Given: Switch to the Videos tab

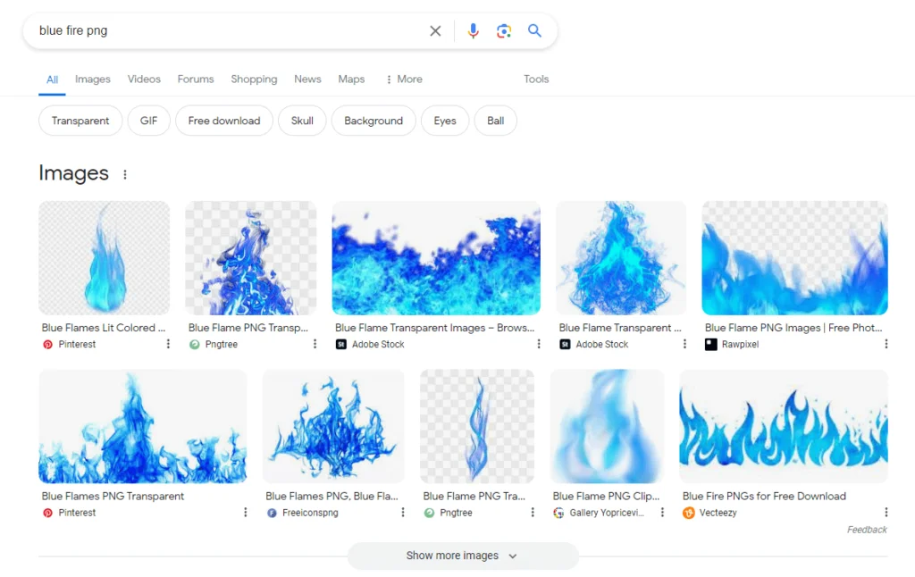Looking at the screenshot, I should point(144,79).
